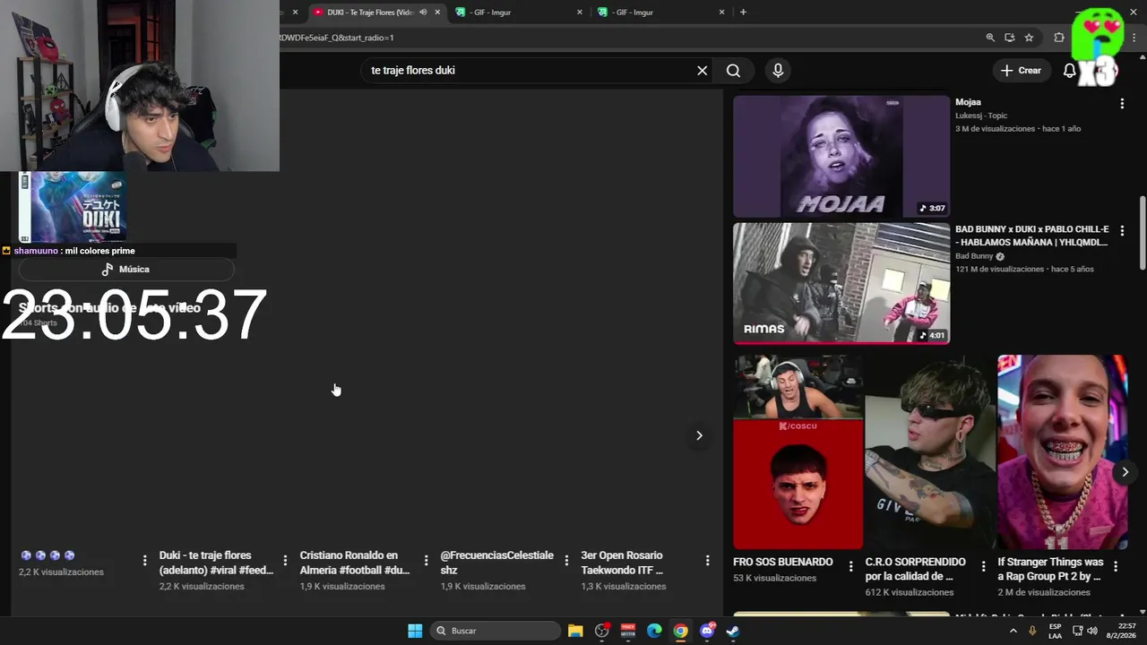This screenshot has width=1147, height=645.
Task: Click the 'BAD BUNNY x DUKI x PABLO CHILL-E' title
Action: pyautogui.click(x=1032, y=236)
